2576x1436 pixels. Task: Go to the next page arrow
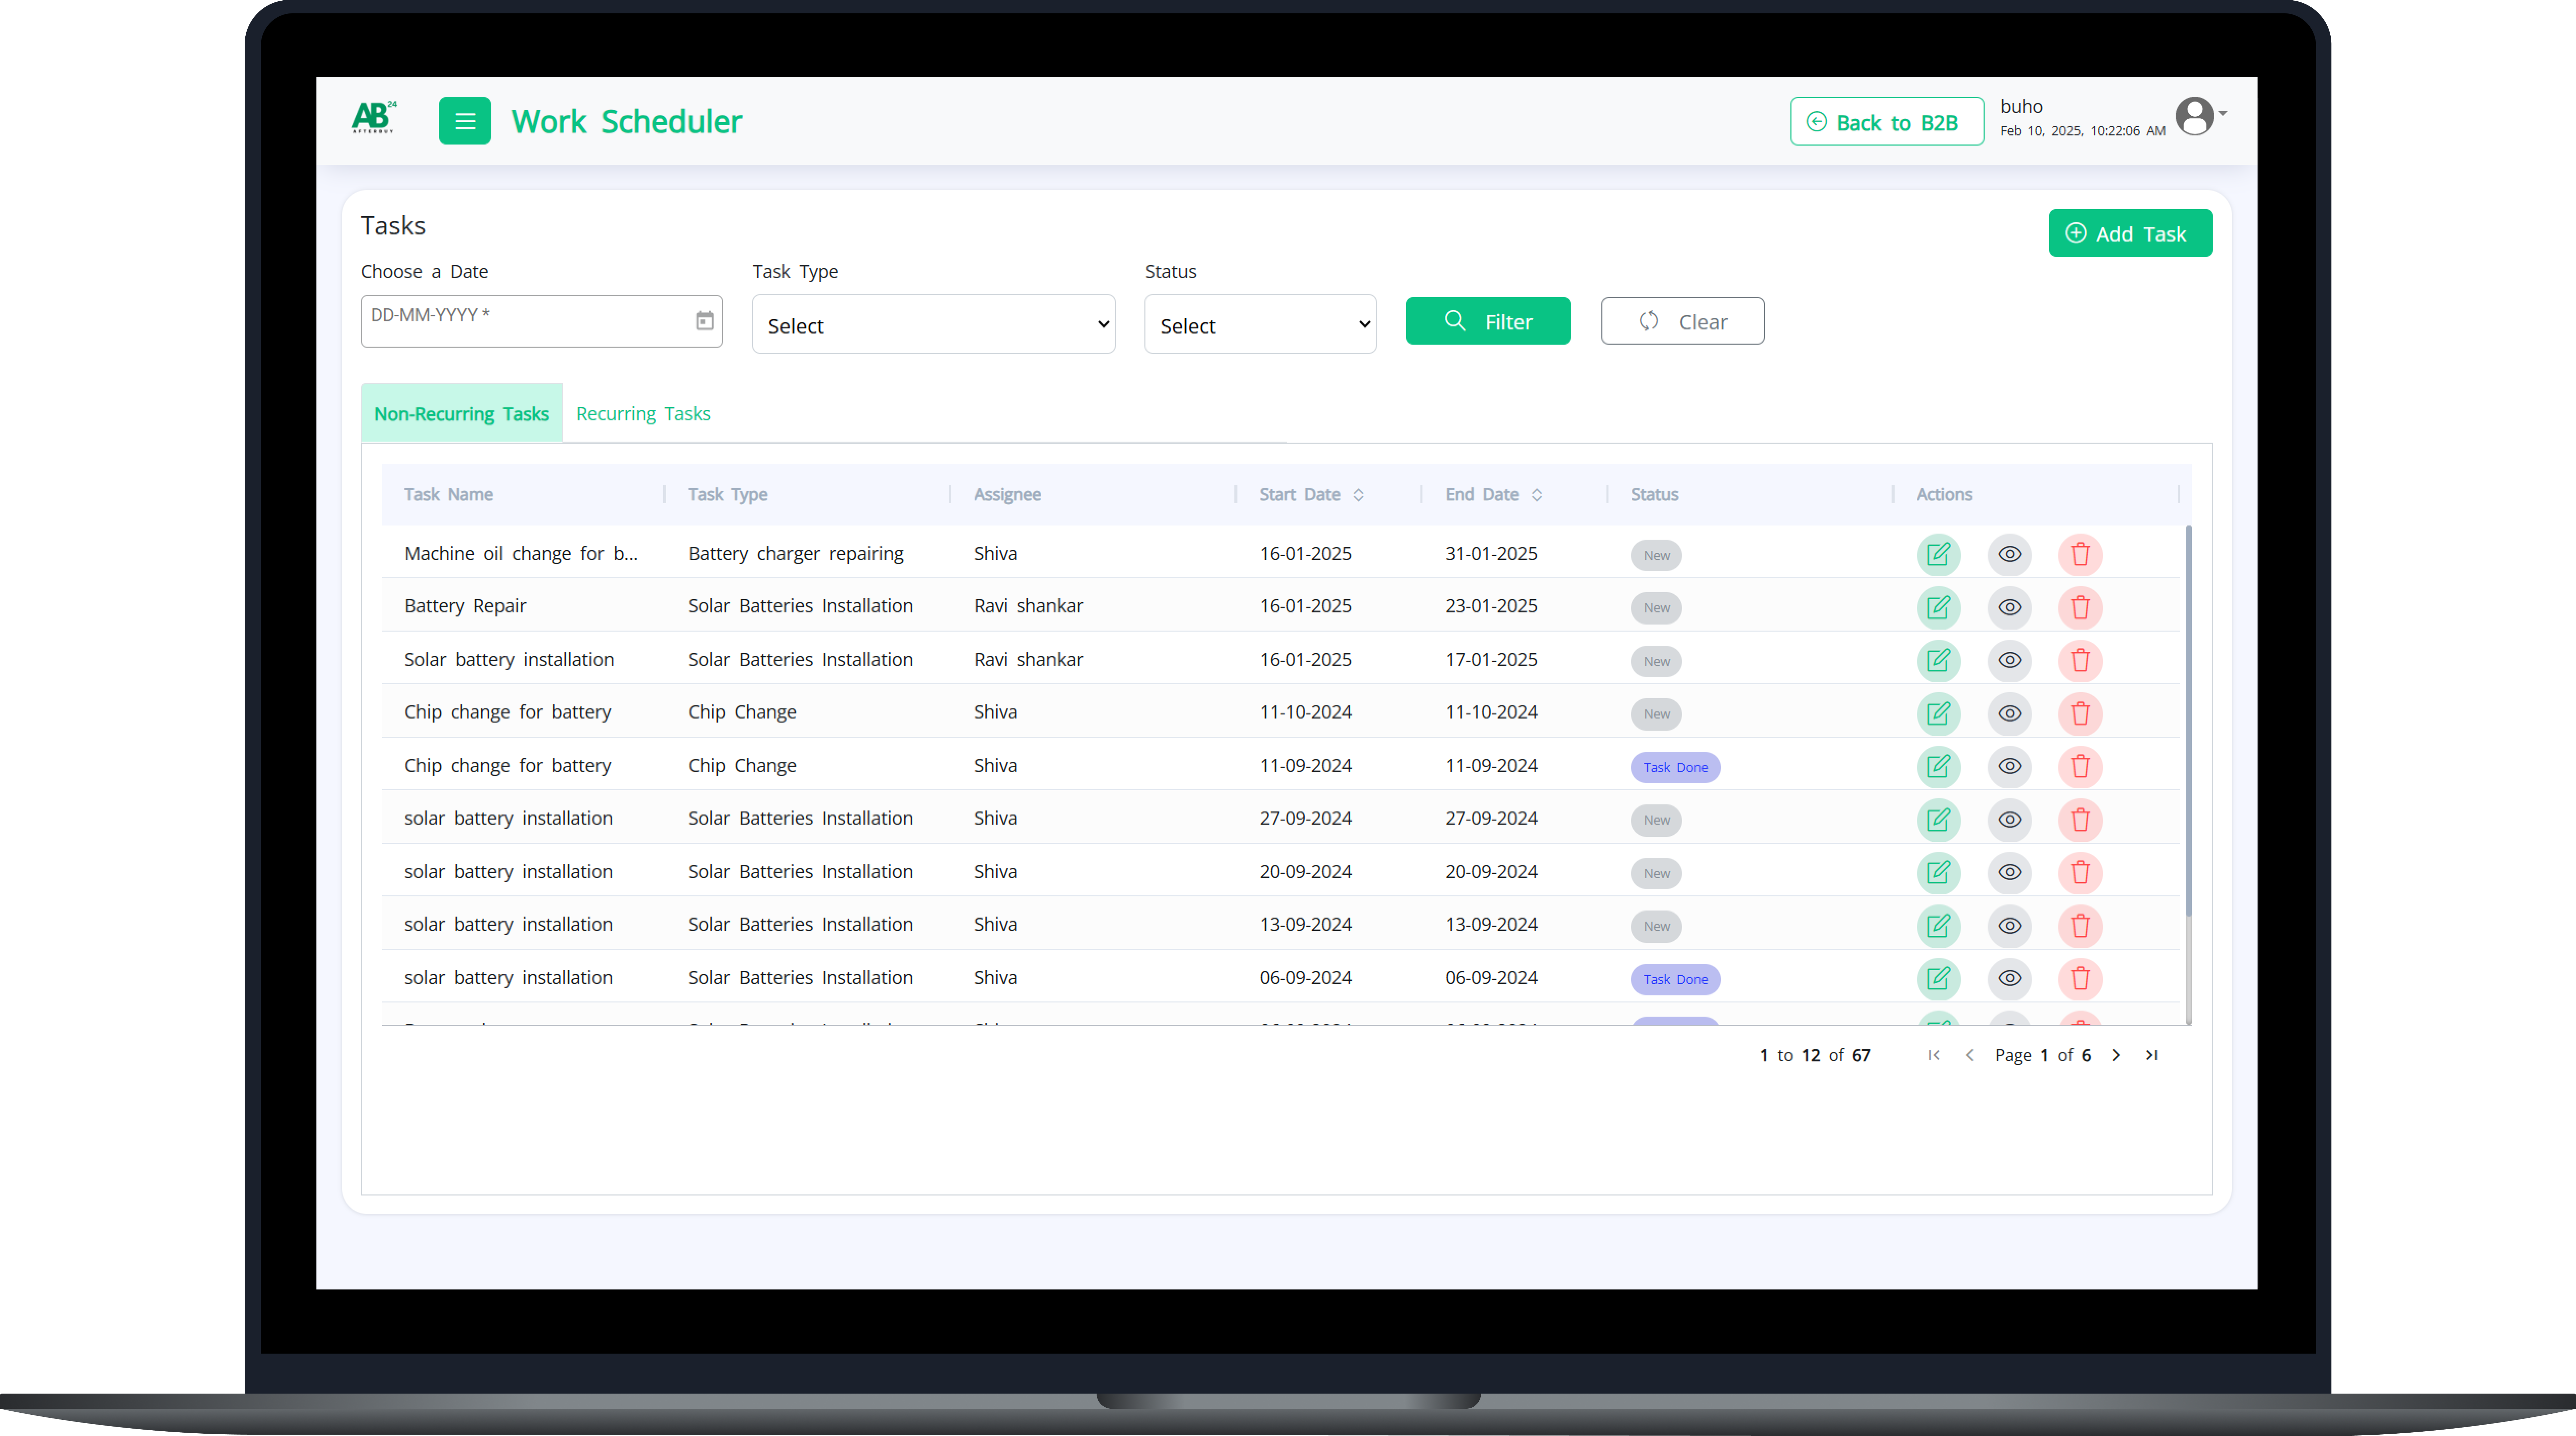(2116, 1055)
